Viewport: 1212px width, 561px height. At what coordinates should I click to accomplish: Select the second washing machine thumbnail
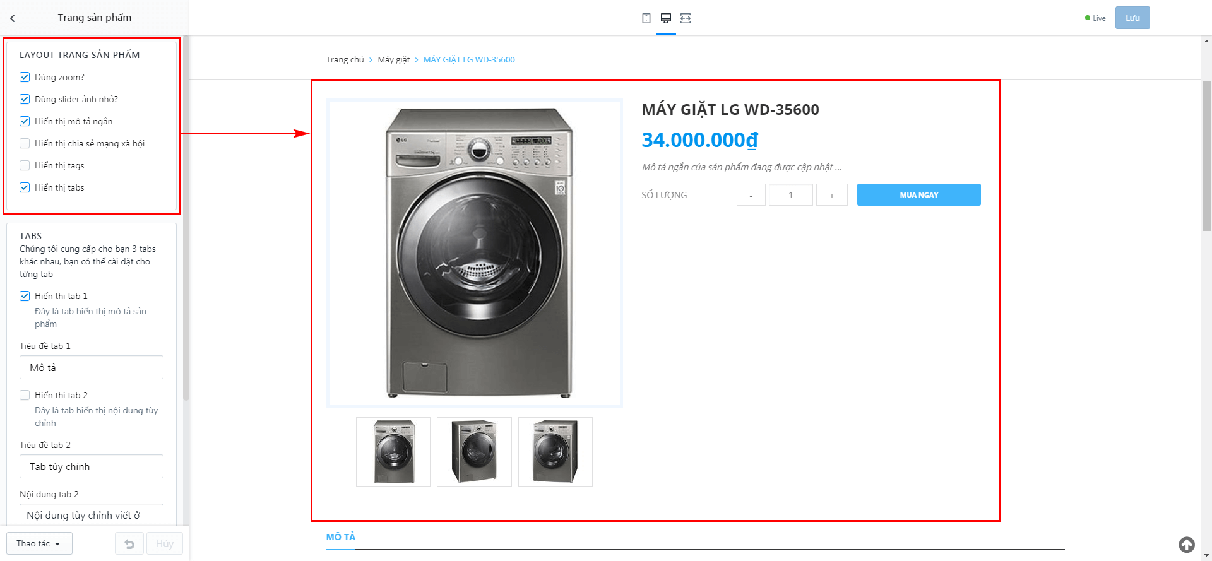tap(474, 452)
